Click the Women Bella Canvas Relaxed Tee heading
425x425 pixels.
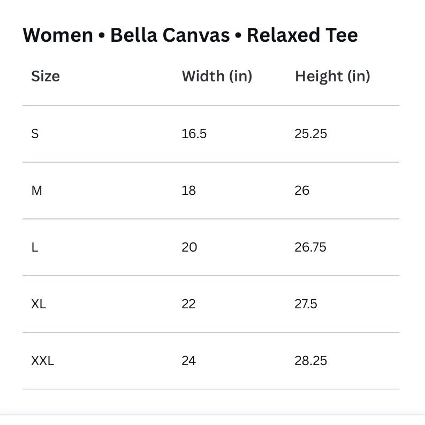point(190,35)
